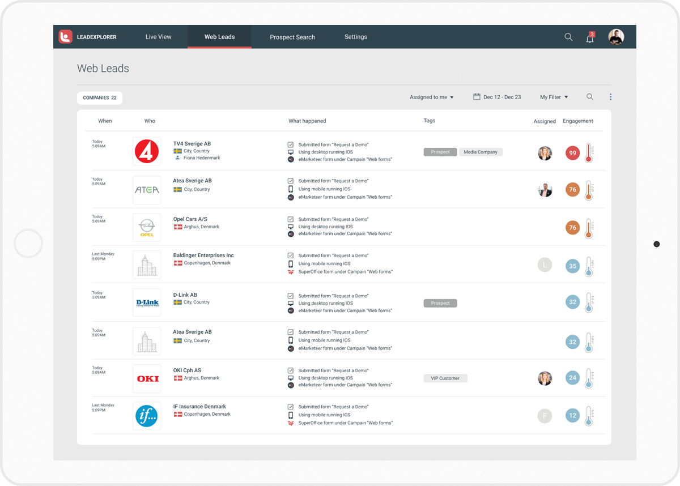Image resolution: width=680 pixels, height=486 pixels.
Task: Expand the Assigned to me dropdown
Action: pyautogui.click(x=432, y=97)
